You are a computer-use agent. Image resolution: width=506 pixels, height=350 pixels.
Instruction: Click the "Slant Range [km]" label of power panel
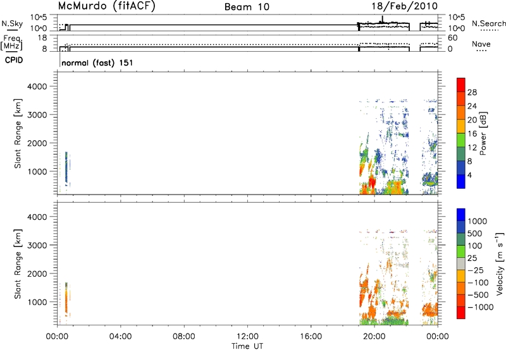[x=18, y=134]
